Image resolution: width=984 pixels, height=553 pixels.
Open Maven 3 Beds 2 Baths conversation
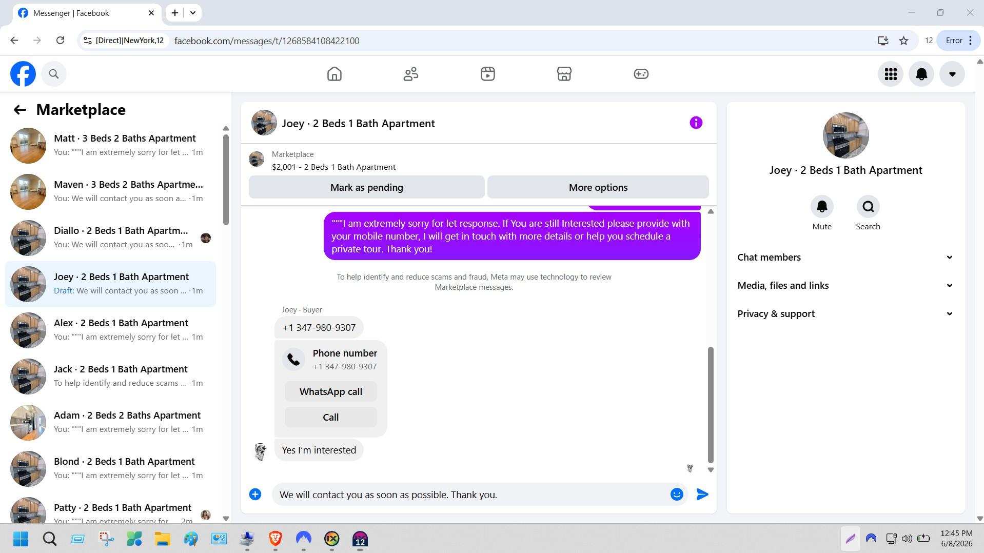click(x=110, y=192)
